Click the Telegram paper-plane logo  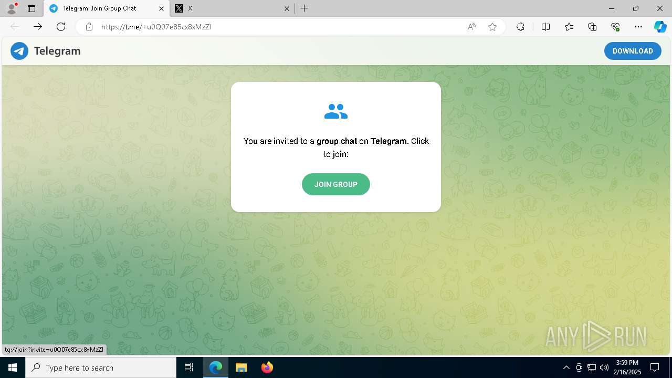pos(19,51)
